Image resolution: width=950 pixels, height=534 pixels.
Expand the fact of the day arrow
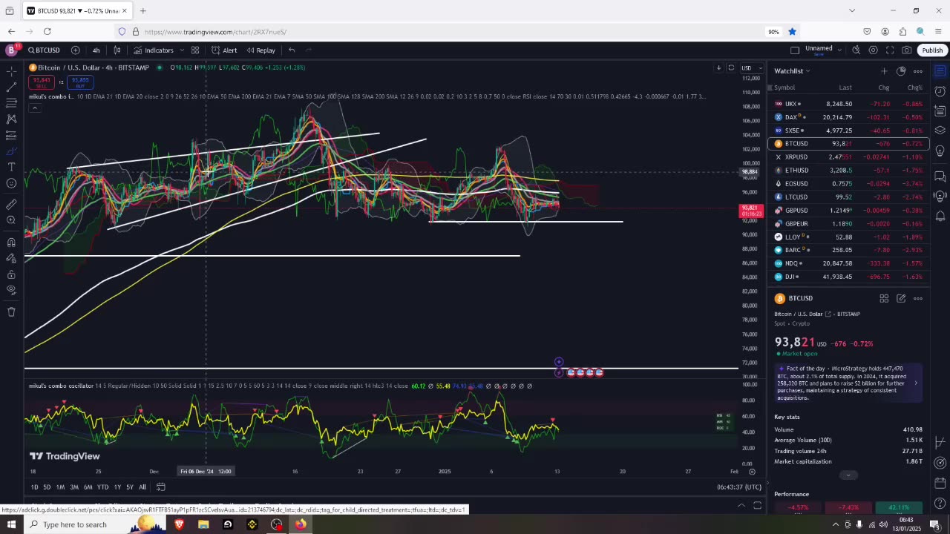[x=915, y=383]
